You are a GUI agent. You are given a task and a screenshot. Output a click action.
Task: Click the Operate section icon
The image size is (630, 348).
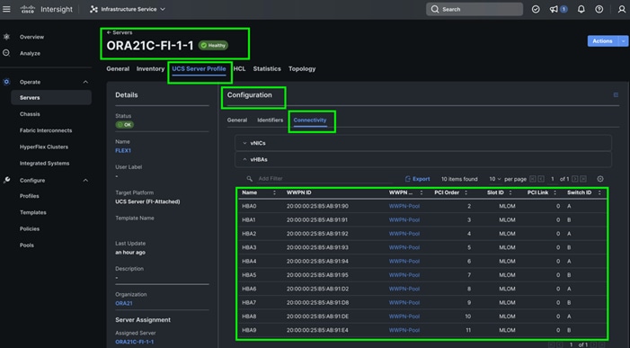pyautogui.click(x=6, y=82)
